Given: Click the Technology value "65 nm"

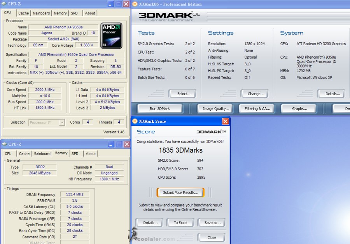Looking at the screenshot, I should click(38, 45).
